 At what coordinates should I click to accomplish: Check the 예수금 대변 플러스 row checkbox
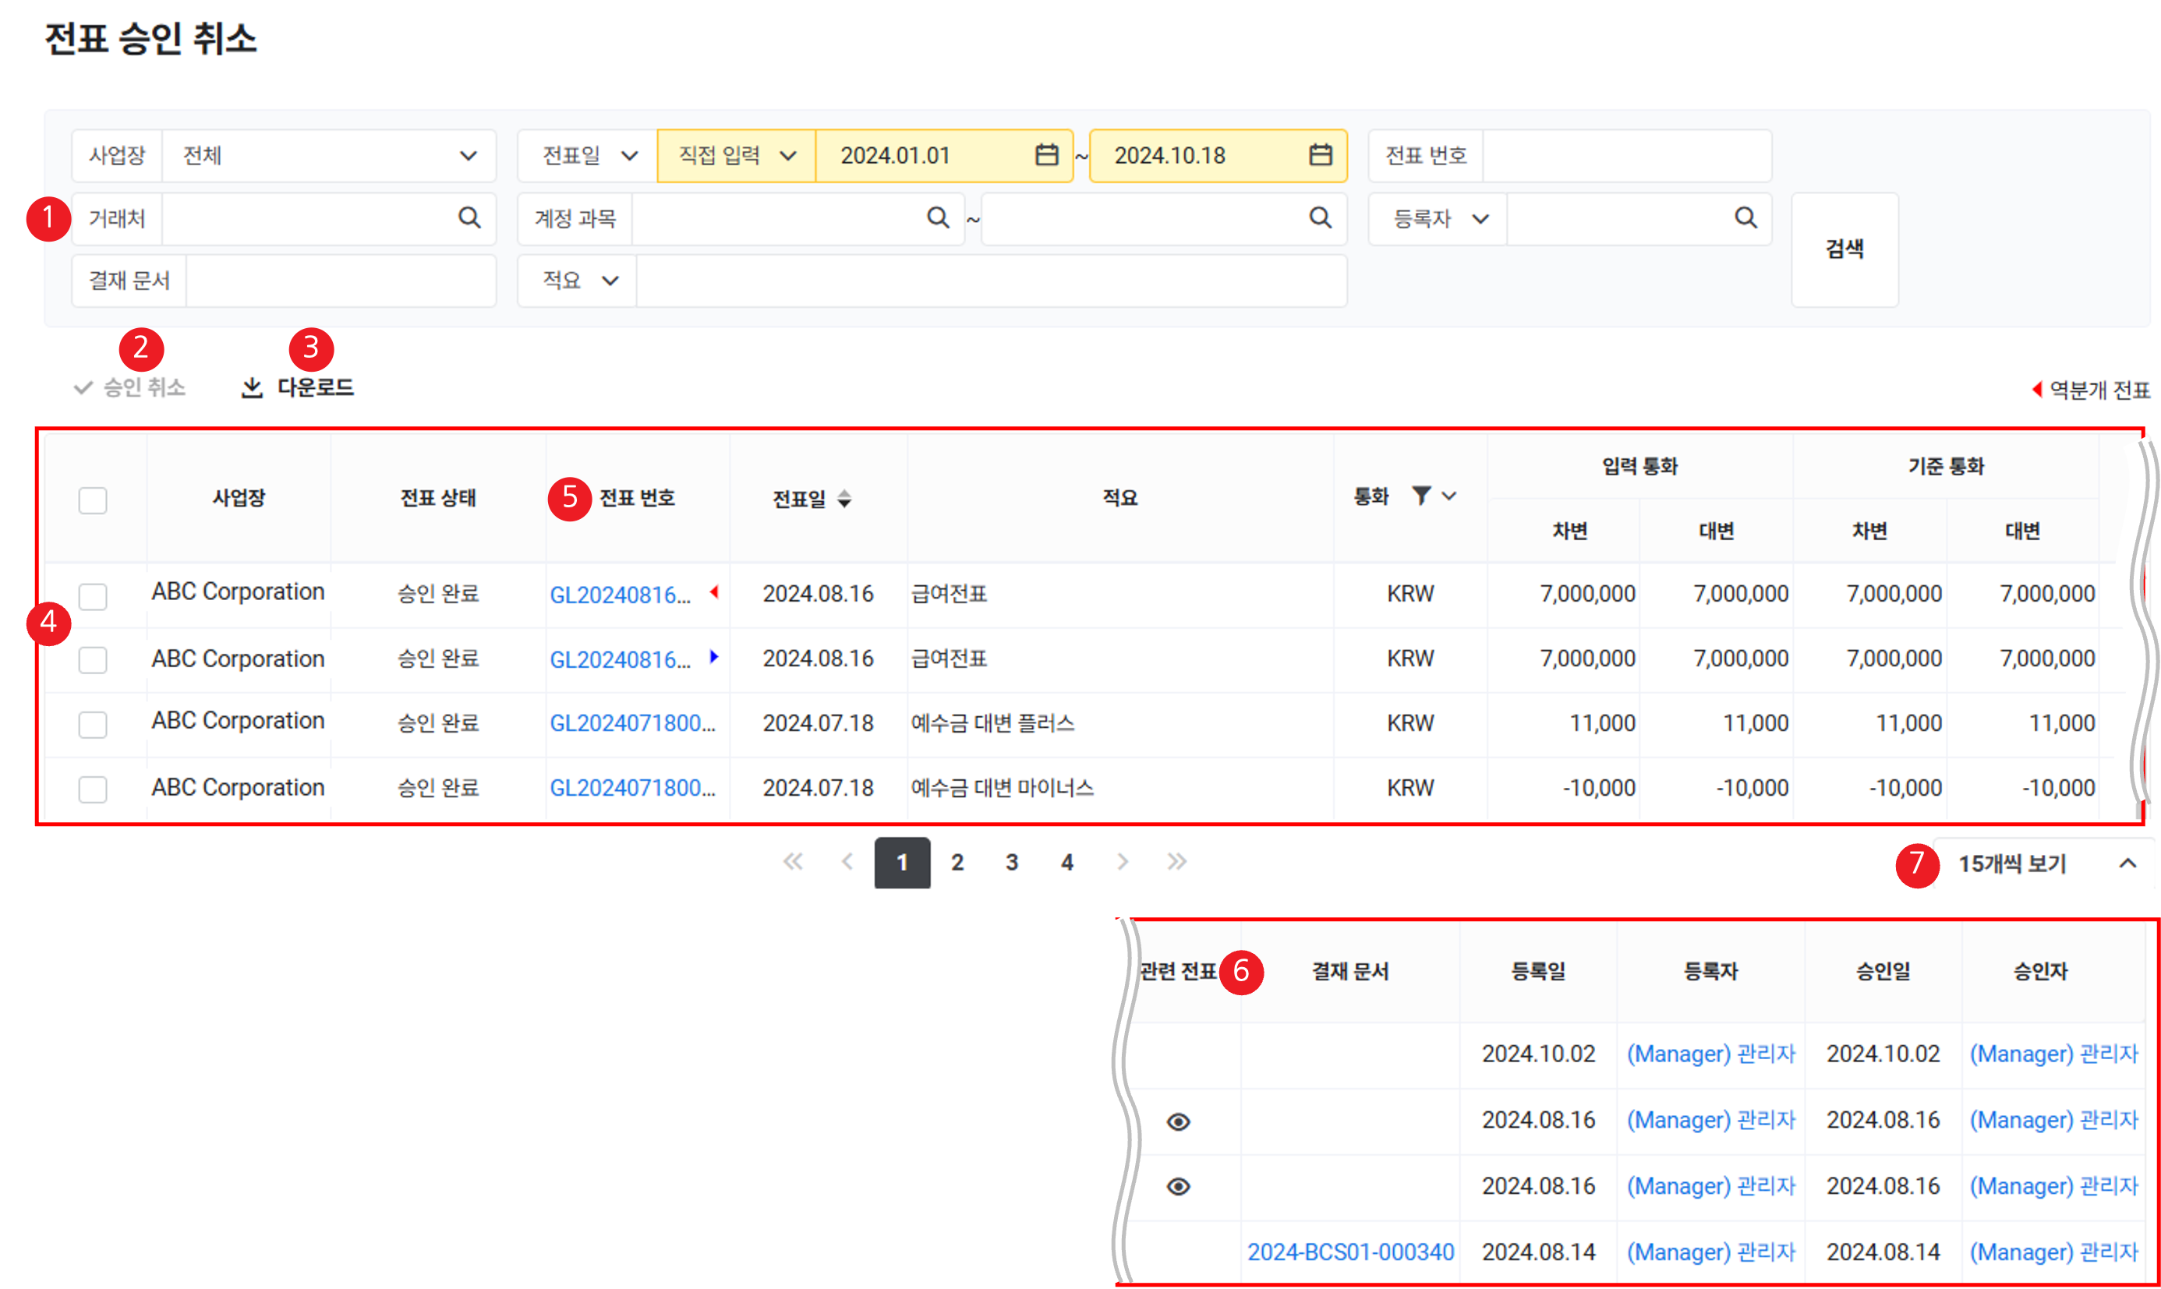tap(93, 725)
